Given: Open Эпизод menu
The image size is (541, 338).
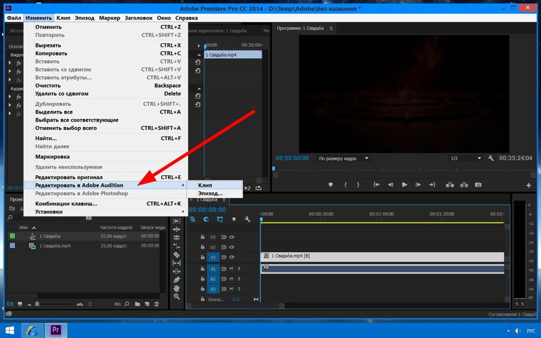Looking at the screenshot, I should pos(85,18).
